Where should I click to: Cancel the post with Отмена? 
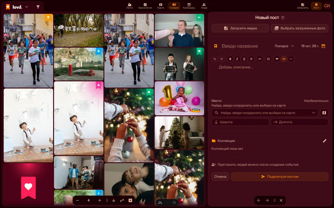[220, 176]
